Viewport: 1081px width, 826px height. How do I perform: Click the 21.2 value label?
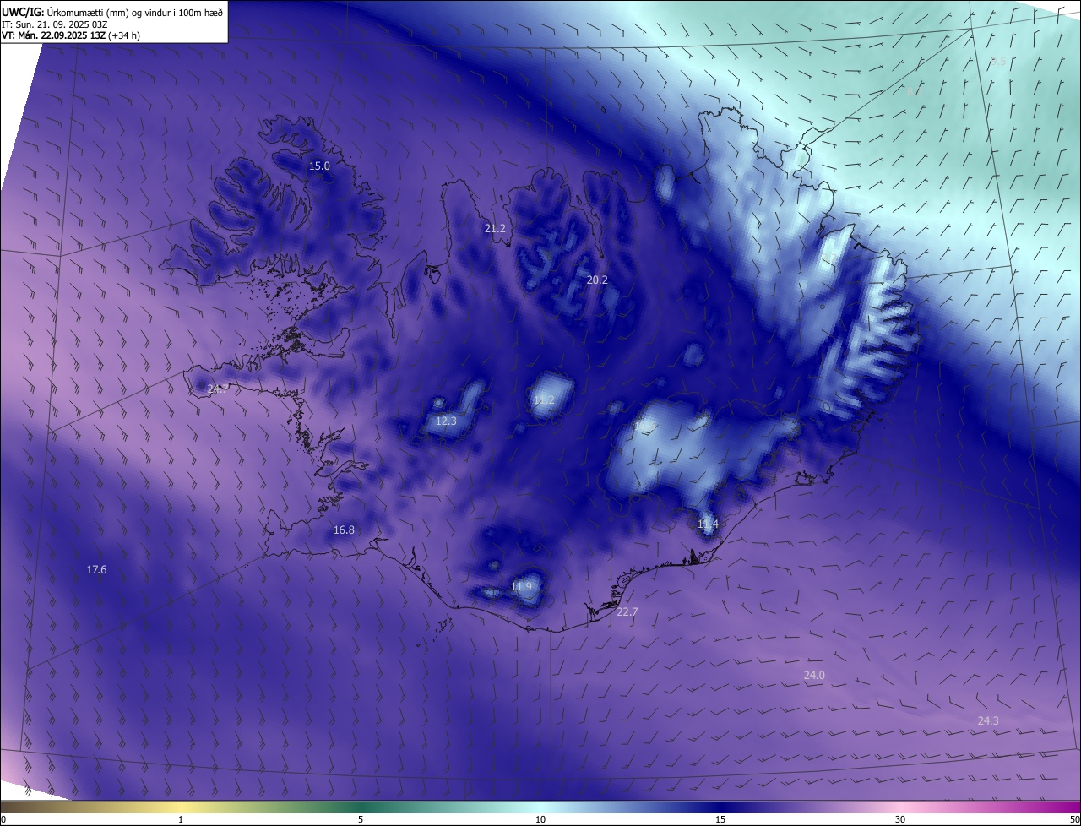(495, 228)
